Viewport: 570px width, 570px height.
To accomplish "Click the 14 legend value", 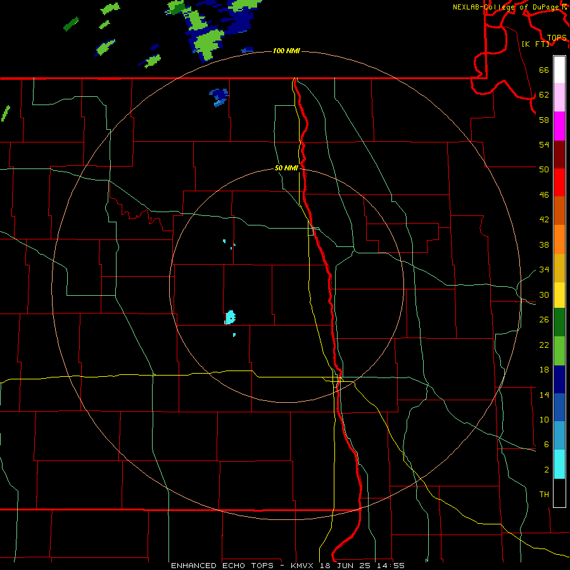I will (x=544, y=395).
